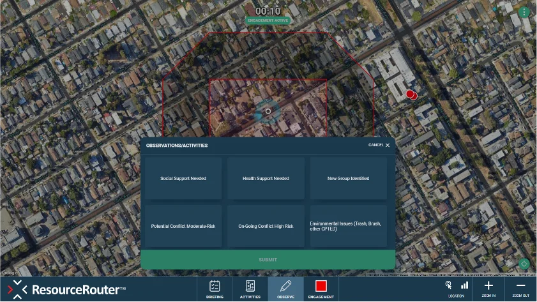Recenter map with green crosshair button
The image size is (537, 302).
[x=524, y=264]
